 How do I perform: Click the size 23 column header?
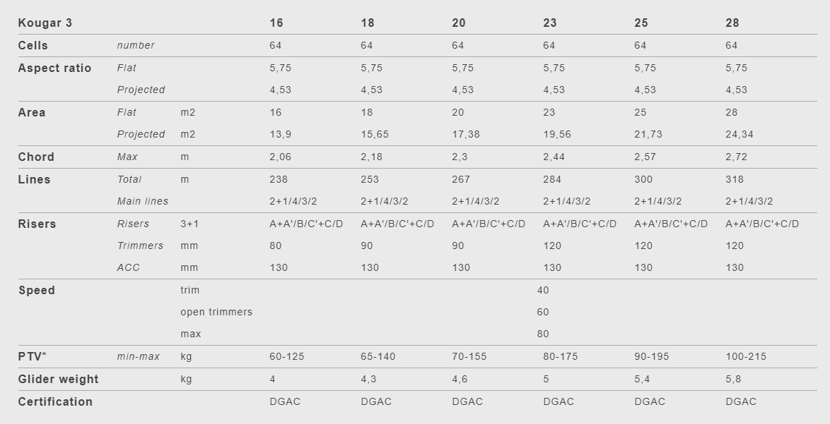tap(550, 23)
